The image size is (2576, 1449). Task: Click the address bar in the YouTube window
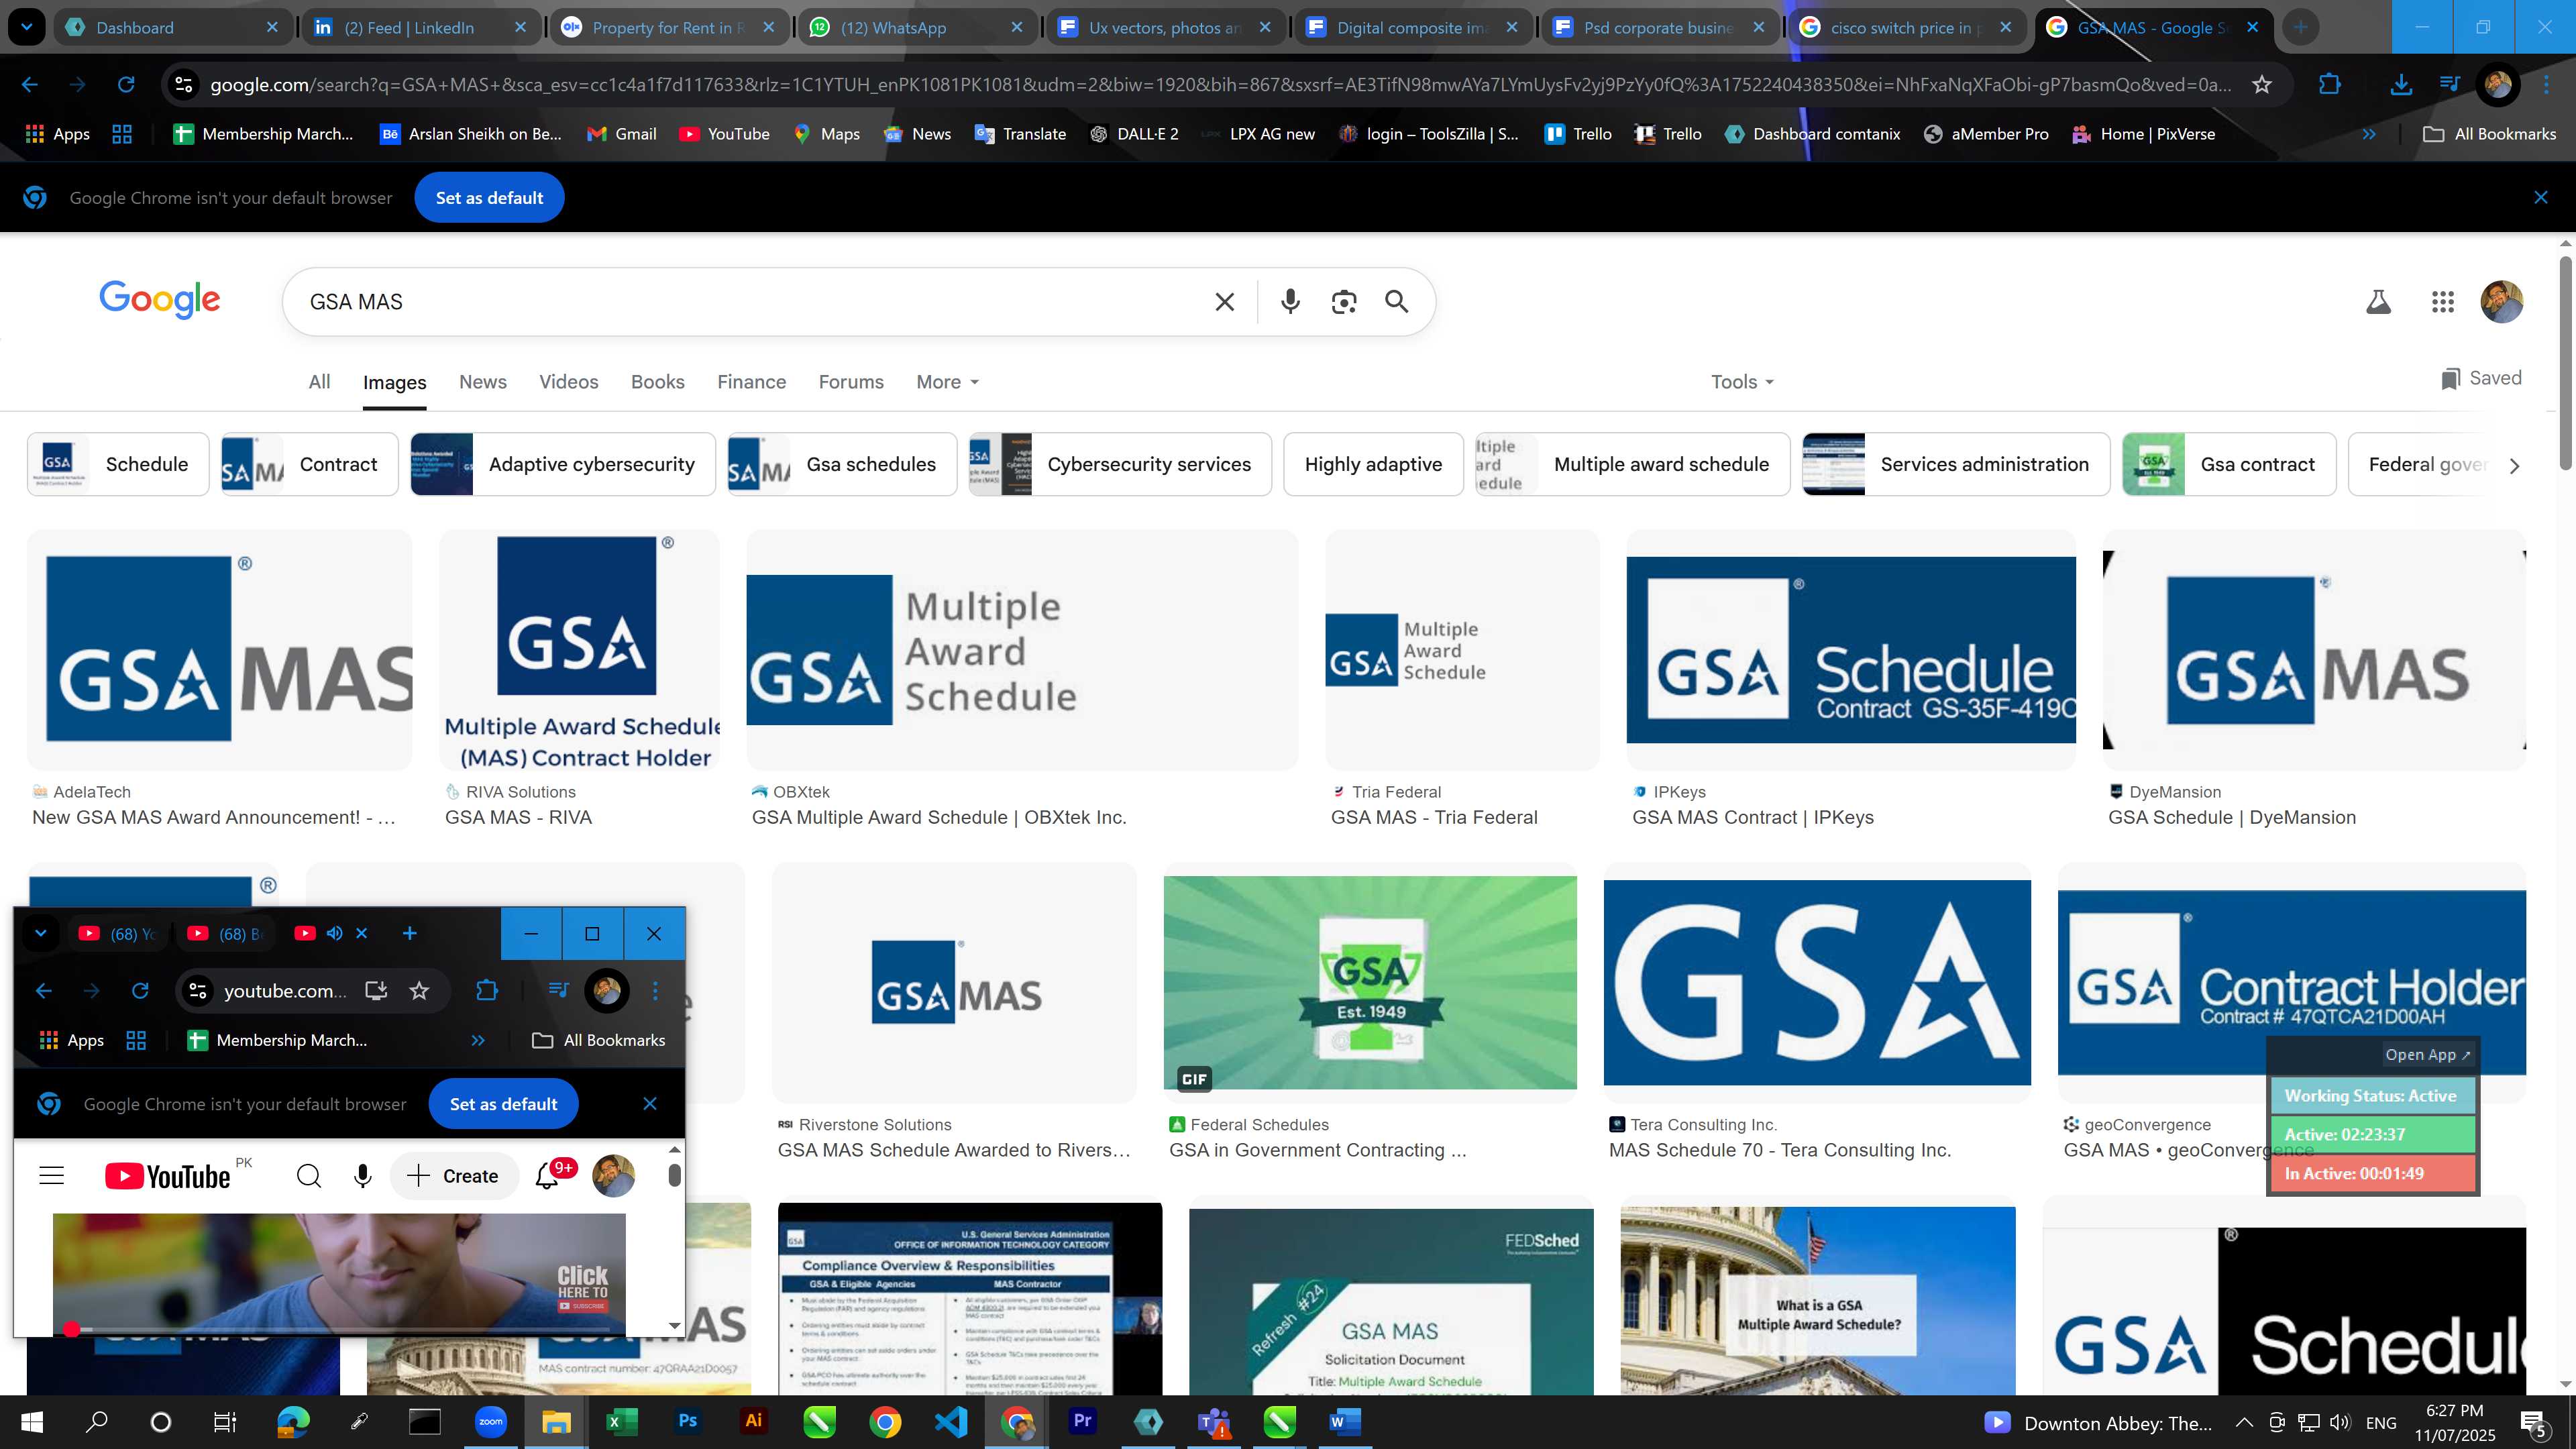[285, 991]
